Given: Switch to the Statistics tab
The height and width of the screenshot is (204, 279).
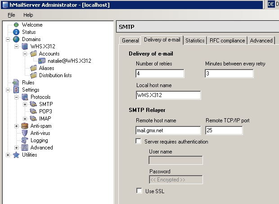Looking at the screenshot, I should (x=195, y=41).
